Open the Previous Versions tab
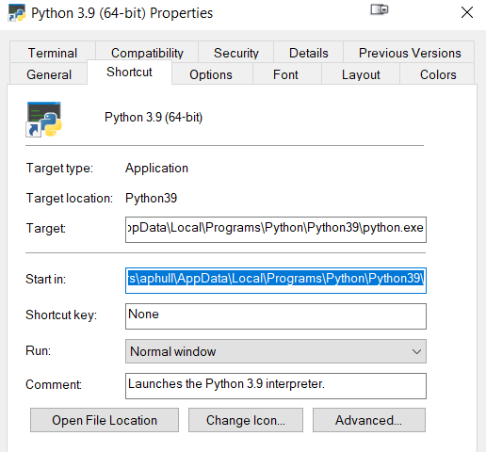This screenshot has height=452, width=486. (410, 53)
